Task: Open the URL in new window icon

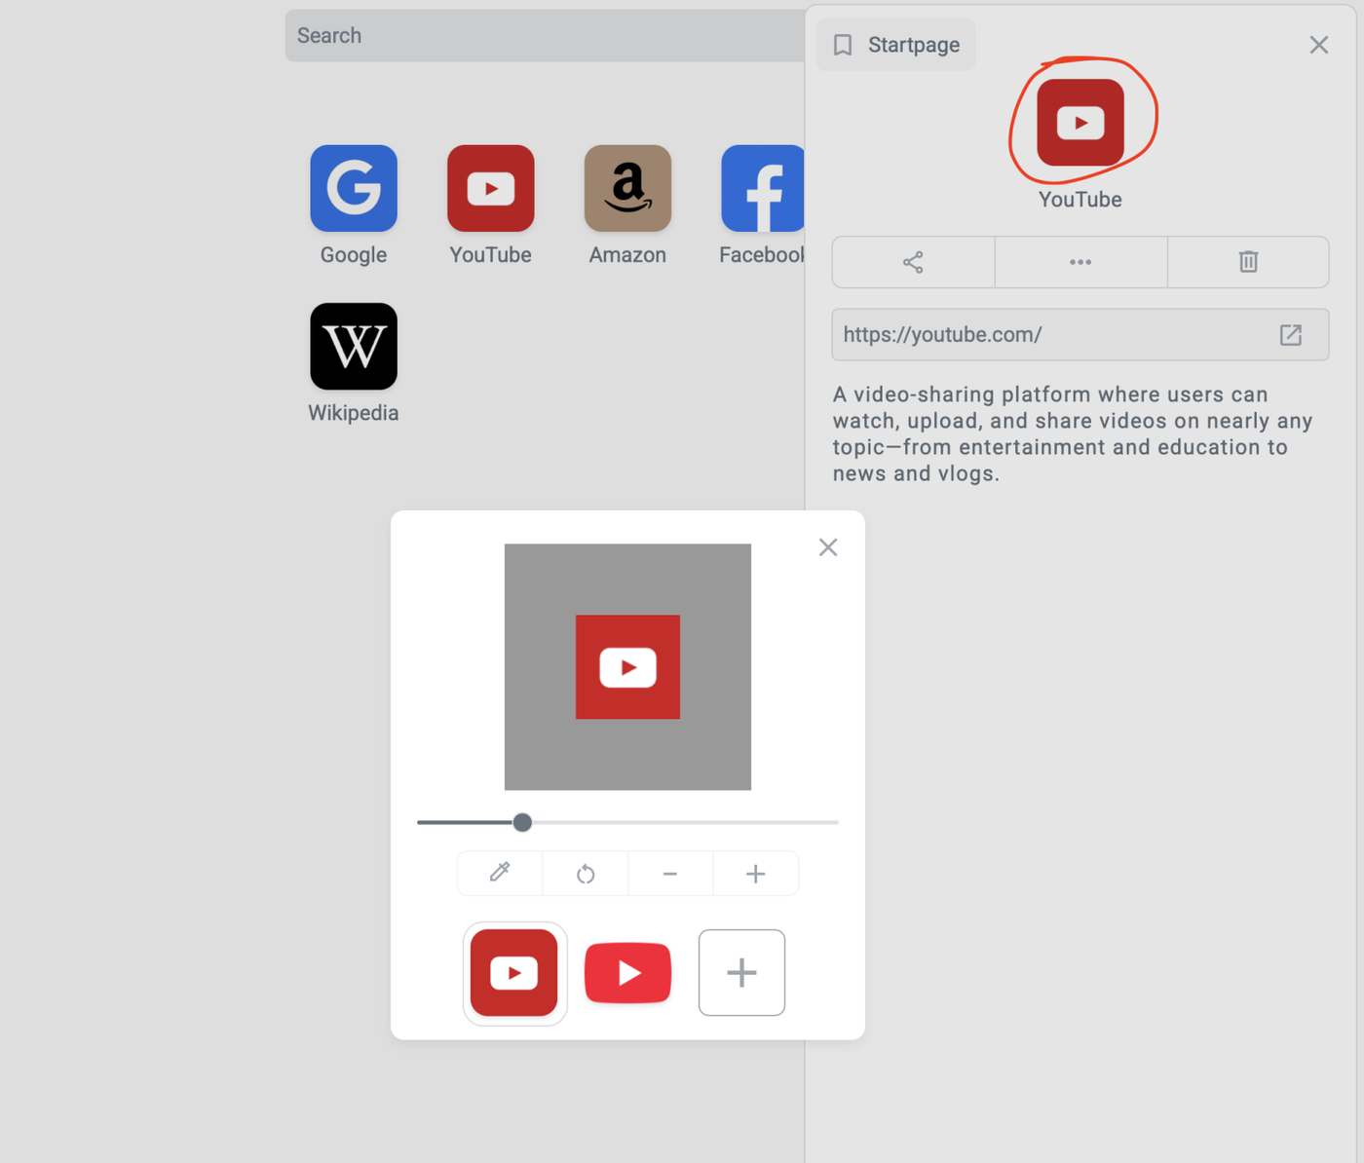Action: pos(1291,335)
